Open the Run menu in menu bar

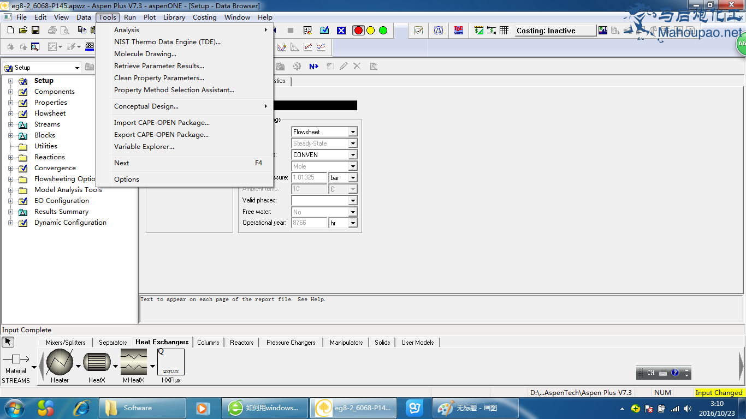click(x=130, y=17)
